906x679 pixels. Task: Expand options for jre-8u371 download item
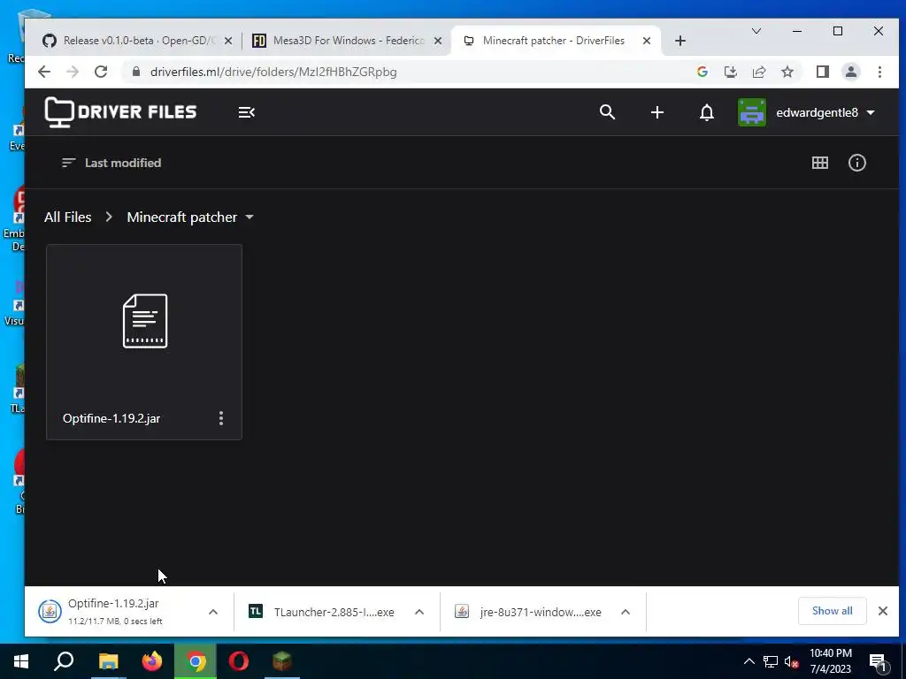click(626, 612)
